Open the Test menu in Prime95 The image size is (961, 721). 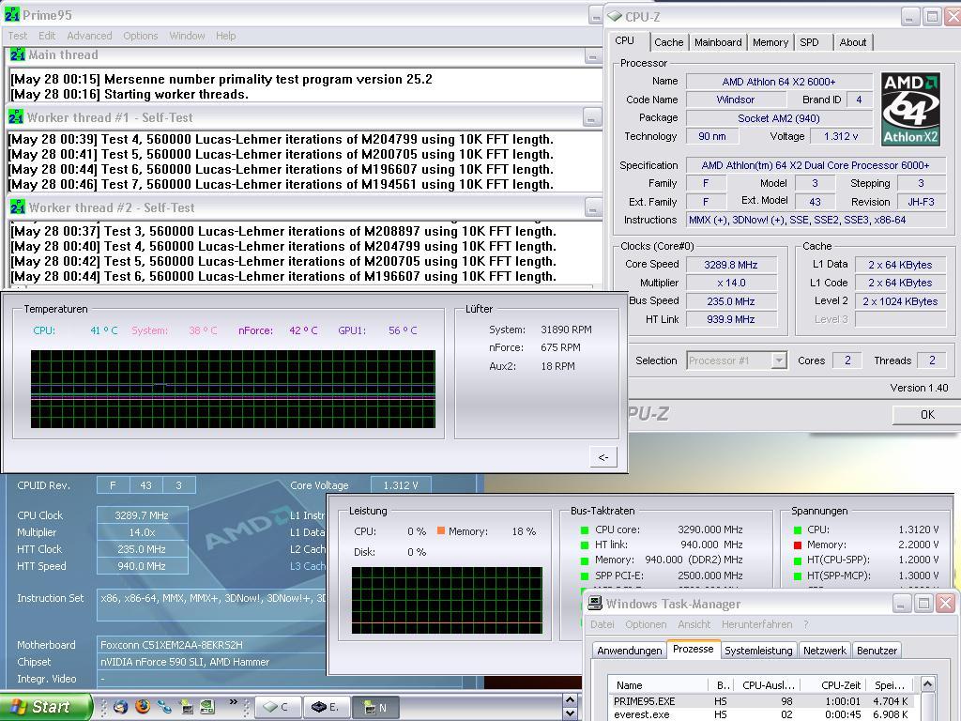click(x=17, y=36)
